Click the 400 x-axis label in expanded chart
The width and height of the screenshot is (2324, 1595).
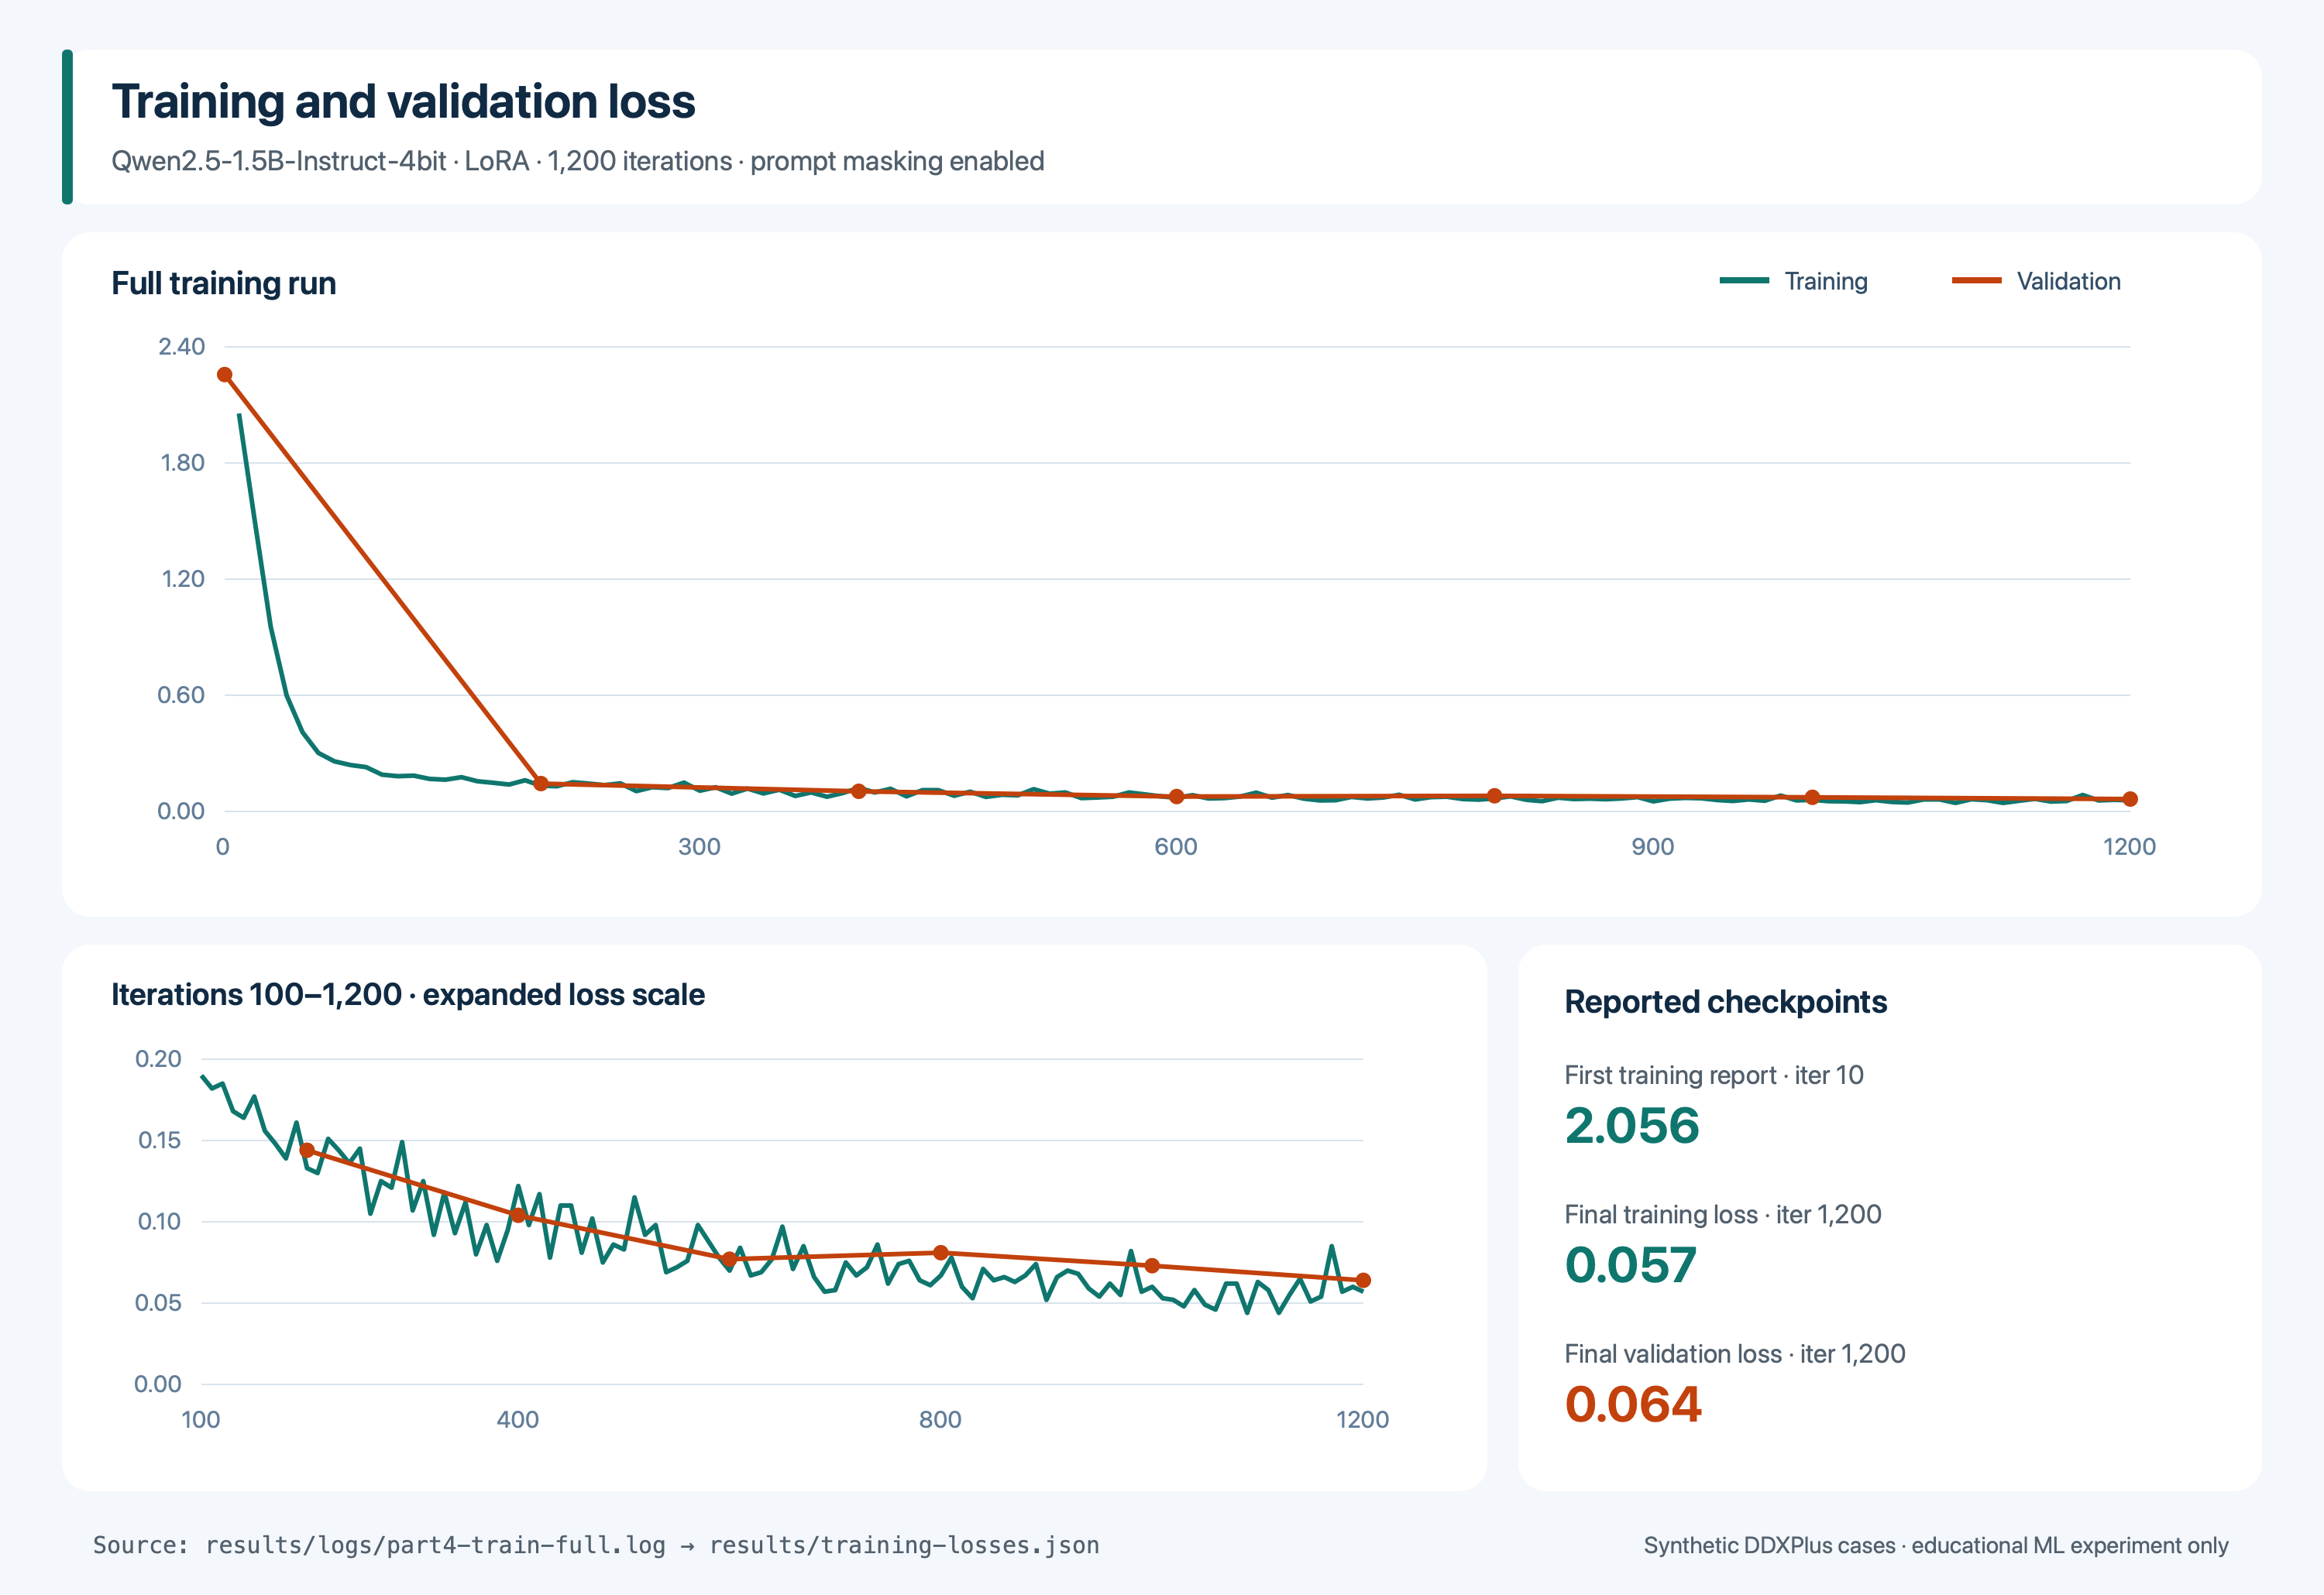(x=518, y=1419)
